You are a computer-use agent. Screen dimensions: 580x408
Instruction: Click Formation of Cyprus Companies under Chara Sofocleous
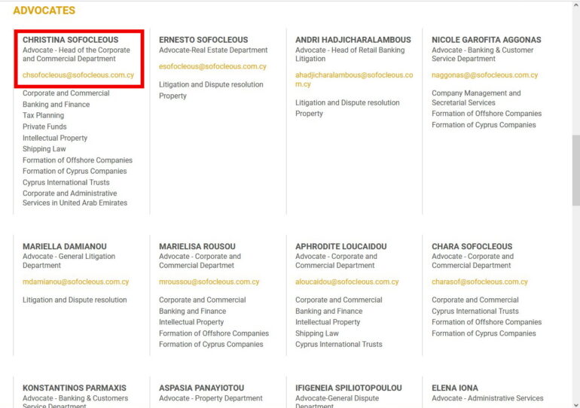click(x=484, y=333)
